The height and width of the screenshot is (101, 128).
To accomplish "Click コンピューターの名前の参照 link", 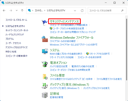I will click(x=89, y=57).
